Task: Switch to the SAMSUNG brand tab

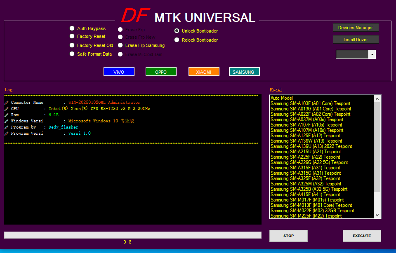Action: (244, 72)
